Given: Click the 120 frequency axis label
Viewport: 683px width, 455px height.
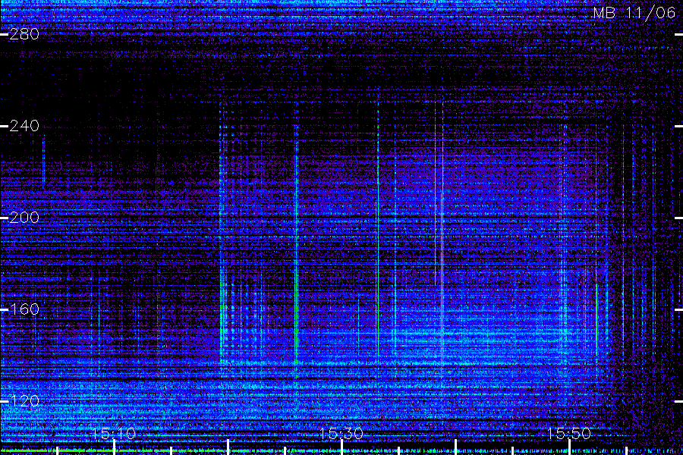Looking at the screenshot, I should (x=24, y=400).
